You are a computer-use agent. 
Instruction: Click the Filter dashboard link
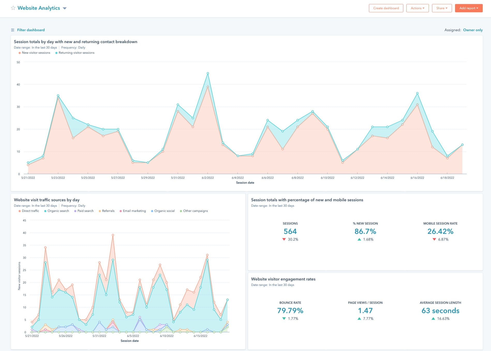click(31, 30)
